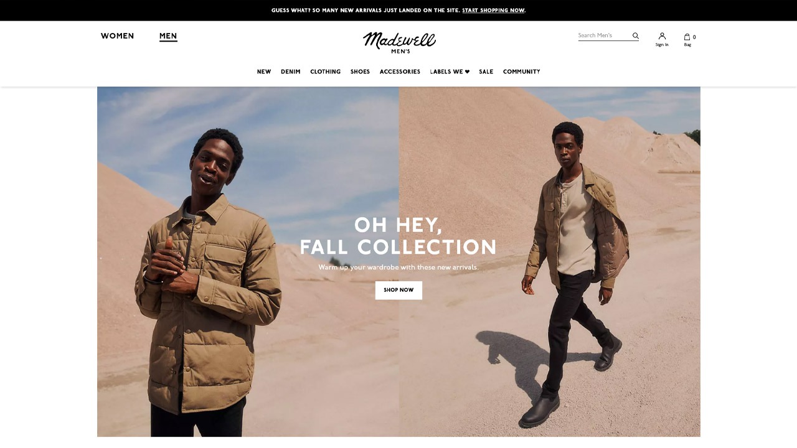Viewport: 797px width, 448px height.
Task: Open the Sale menu item
Action: tap(486, 72)
